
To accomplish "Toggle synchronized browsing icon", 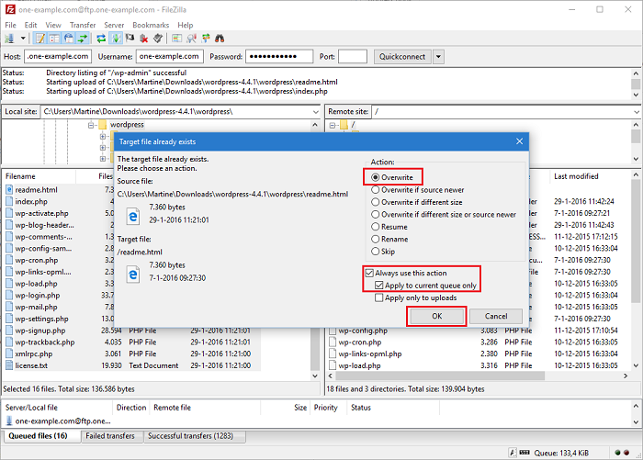I will [x=206, y=39].
